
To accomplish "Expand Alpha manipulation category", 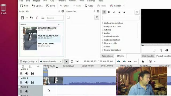I will coord(103,23).
